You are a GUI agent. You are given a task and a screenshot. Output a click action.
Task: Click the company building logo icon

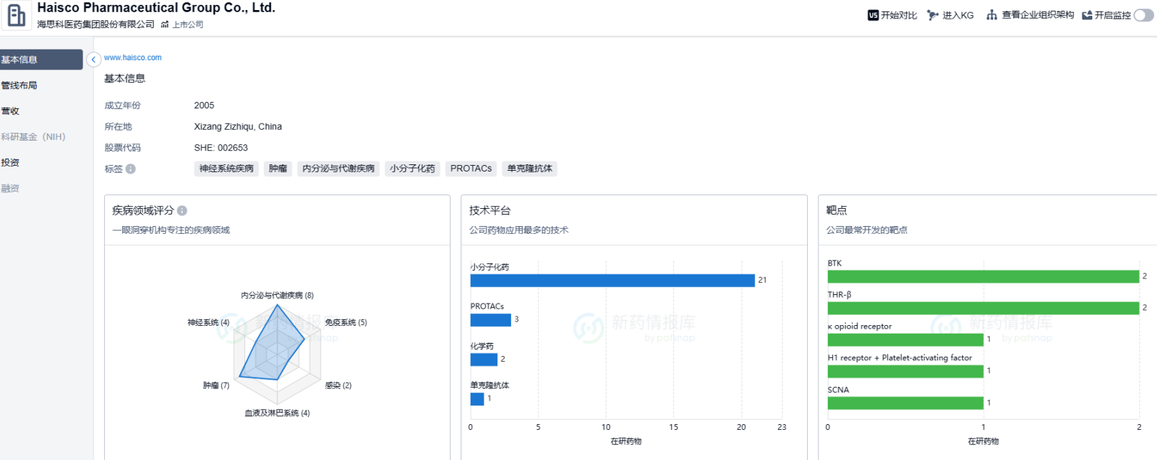(x=16, y=14)
